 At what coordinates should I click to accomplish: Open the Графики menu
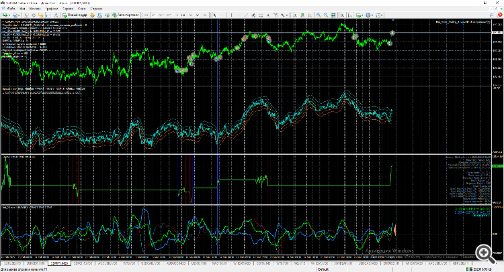pos(52,9)
